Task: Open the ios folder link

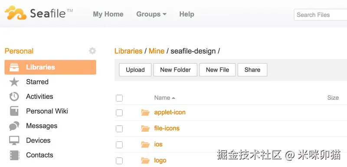Action: pyautogui.click(x=158, y=144)
